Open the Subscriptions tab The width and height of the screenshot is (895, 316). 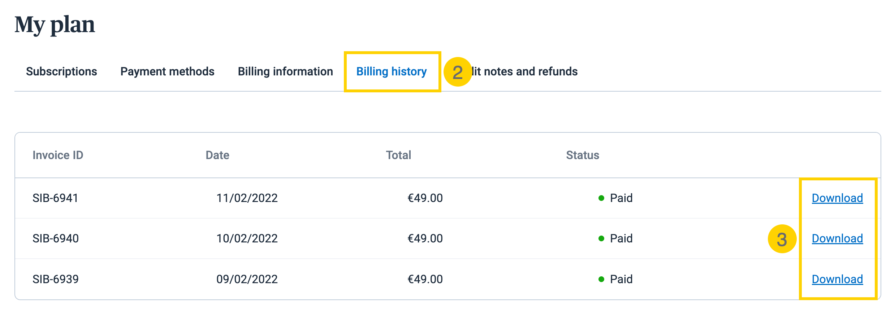[61, 71]
